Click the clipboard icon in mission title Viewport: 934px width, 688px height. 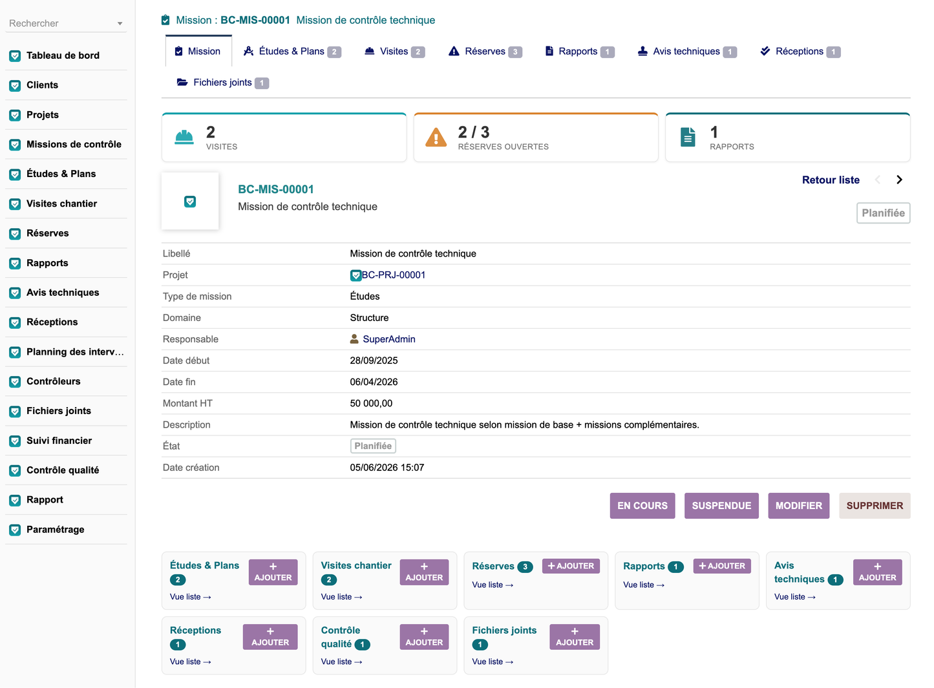pyautogui.click(x=165, y=20)
